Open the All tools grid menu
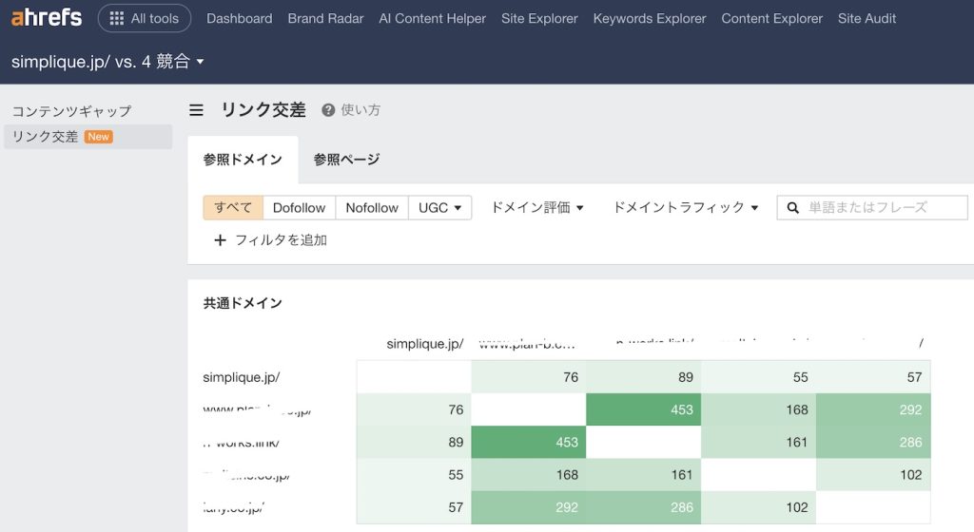The width and height of the screenshot is (974, 532). click(x=145, y=19)
